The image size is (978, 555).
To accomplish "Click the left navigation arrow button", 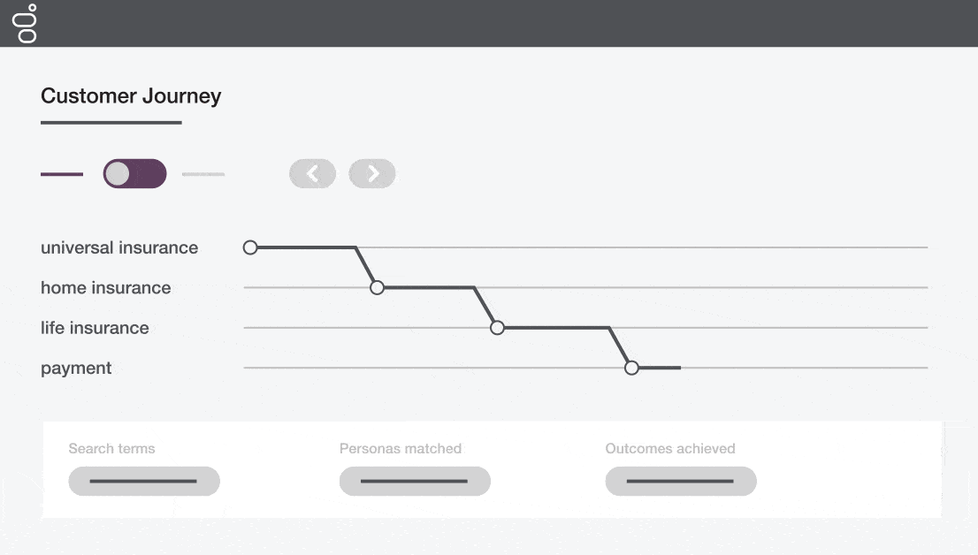I will tap(312, 173).
